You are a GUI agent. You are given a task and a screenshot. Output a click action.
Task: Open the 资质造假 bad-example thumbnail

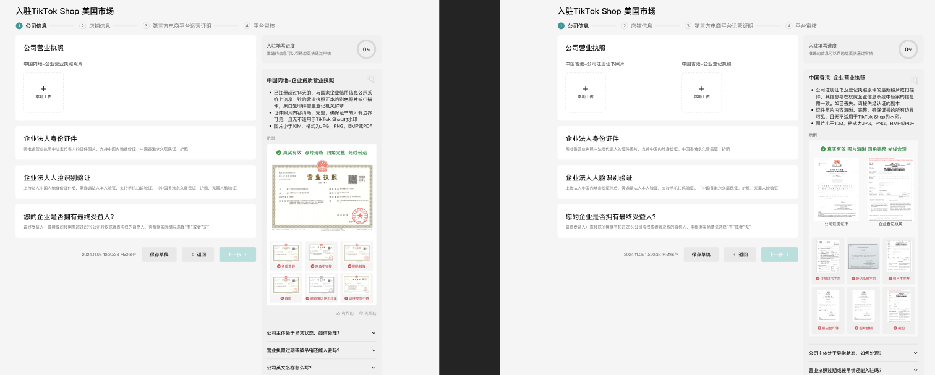pos(286,256)
